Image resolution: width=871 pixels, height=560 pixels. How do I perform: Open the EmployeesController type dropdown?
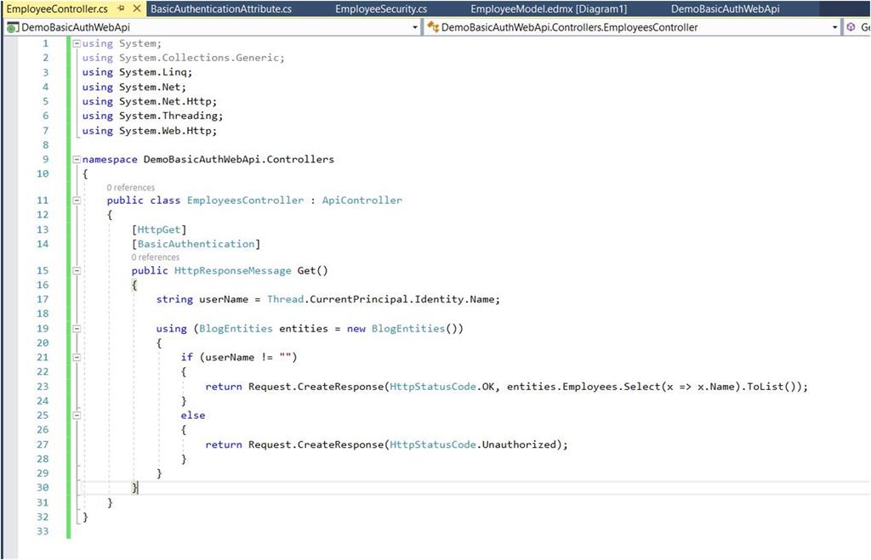pyautogui.click(x=834, y=26)
